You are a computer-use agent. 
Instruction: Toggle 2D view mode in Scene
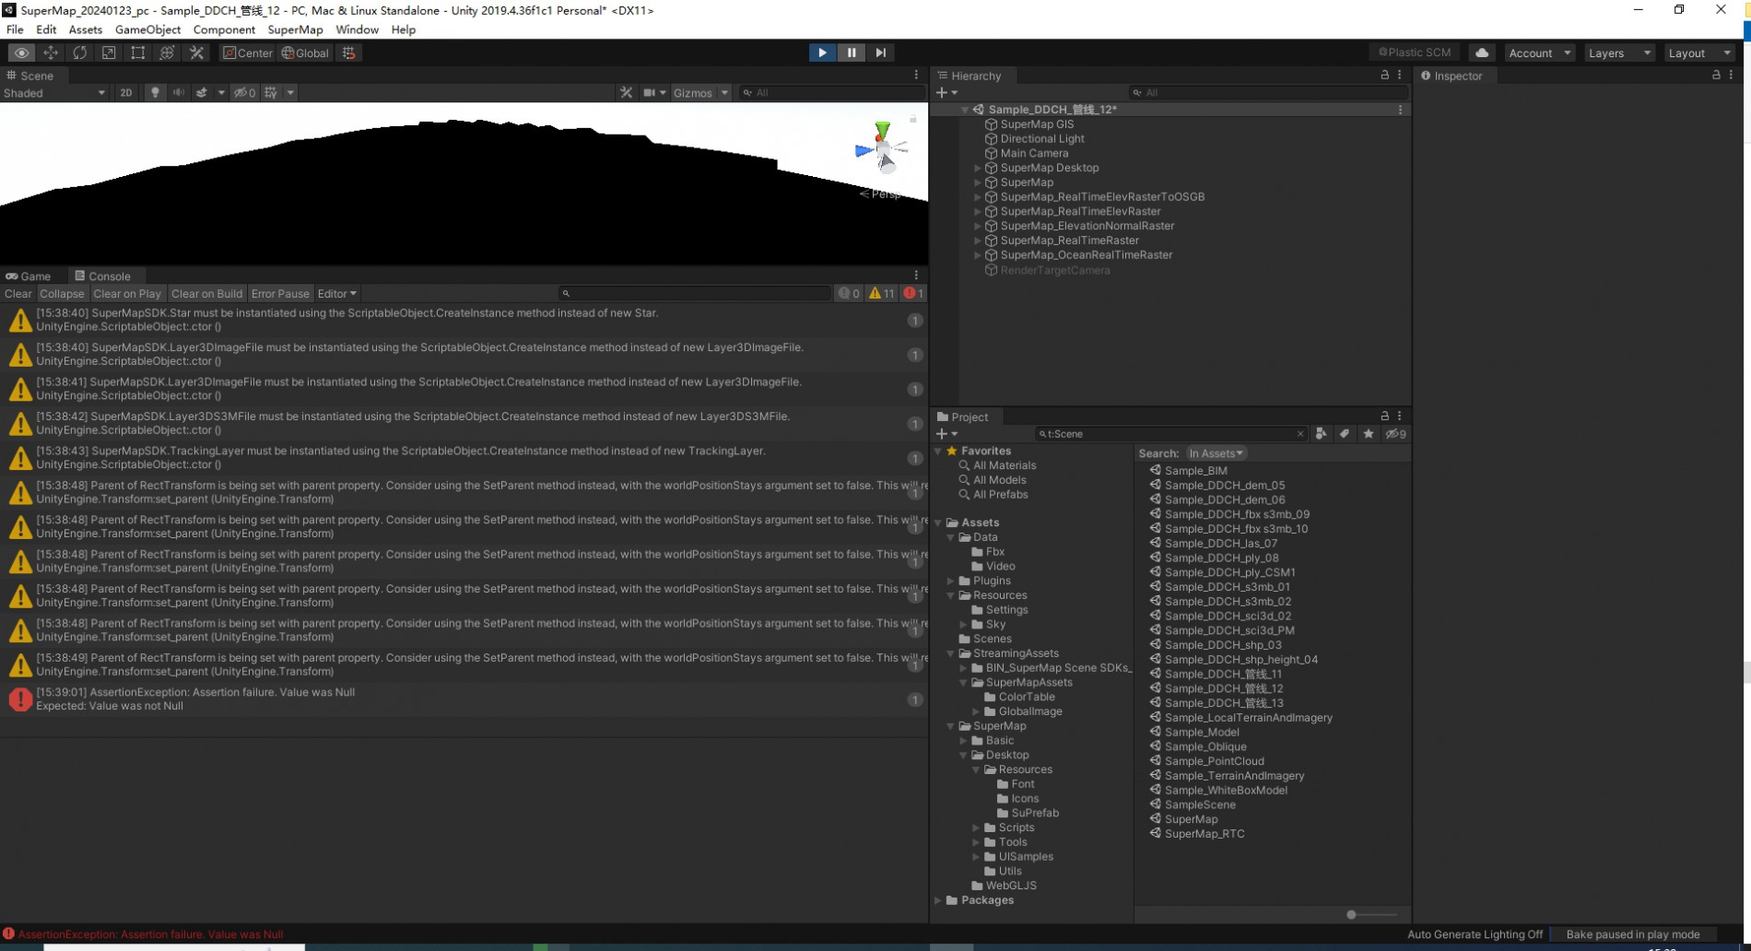126,92
